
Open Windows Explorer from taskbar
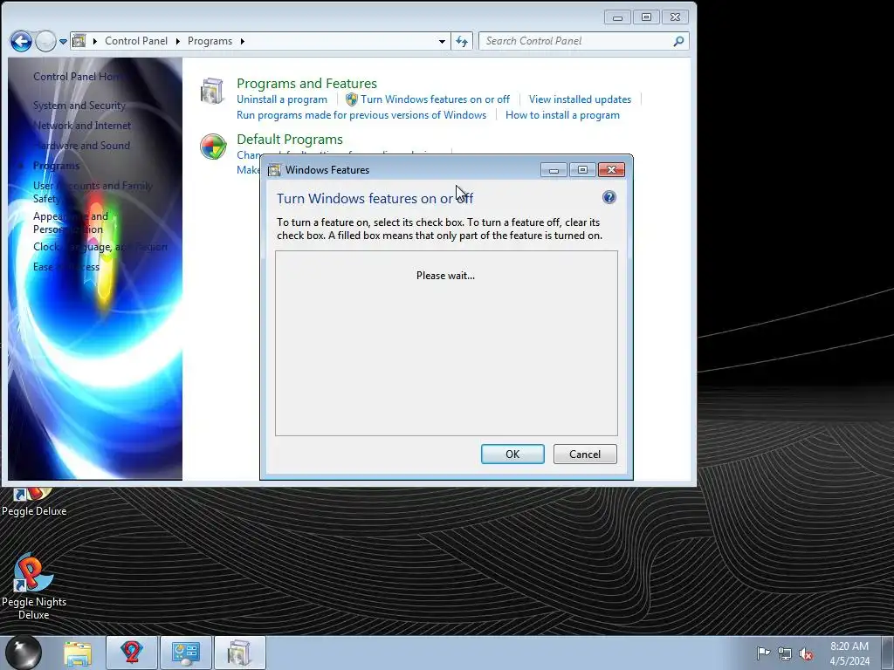78,653
